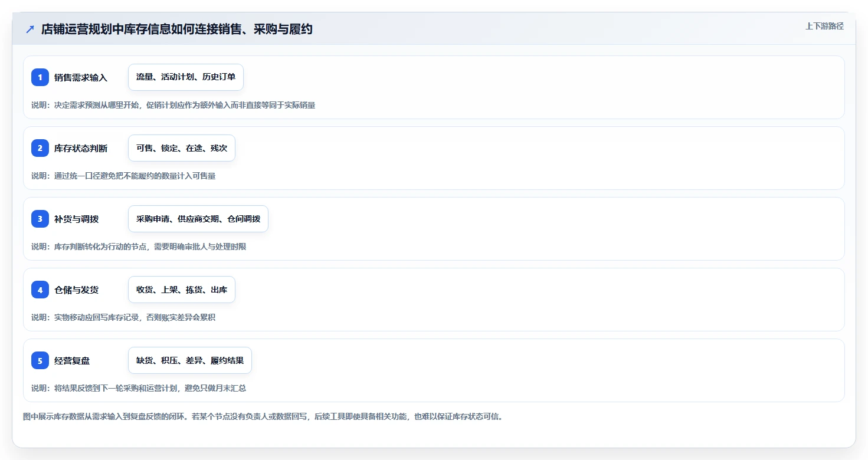Click the 经营复盘 step title
The image size is (868, 460).
[x=72, y=360]
